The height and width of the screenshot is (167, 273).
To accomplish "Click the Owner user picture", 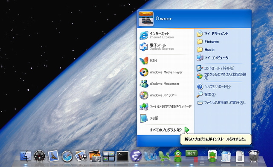I will tap(146, 19).
